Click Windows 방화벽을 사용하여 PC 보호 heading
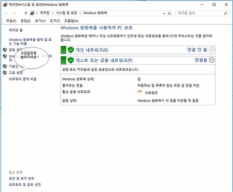Screen dimensions: 233x192 (x=96, y=28)
